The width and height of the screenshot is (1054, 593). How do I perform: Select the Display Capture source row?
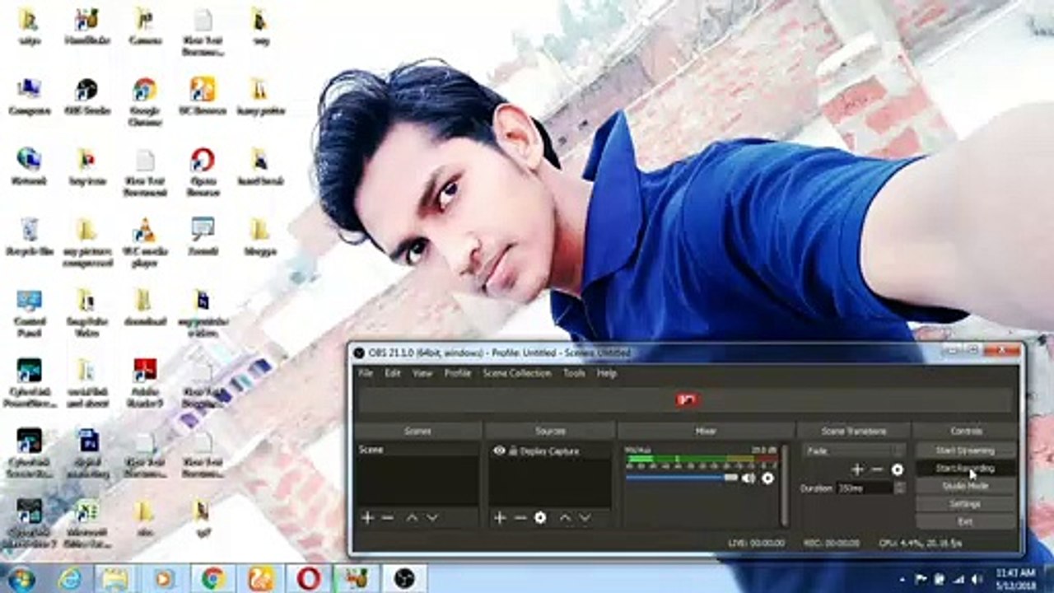550,451
